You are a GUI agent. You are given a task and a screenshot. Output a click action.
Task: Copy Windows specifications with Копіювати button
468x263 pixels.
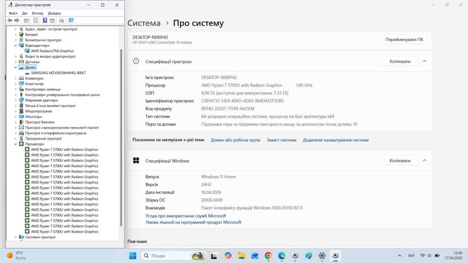point(400,160)
